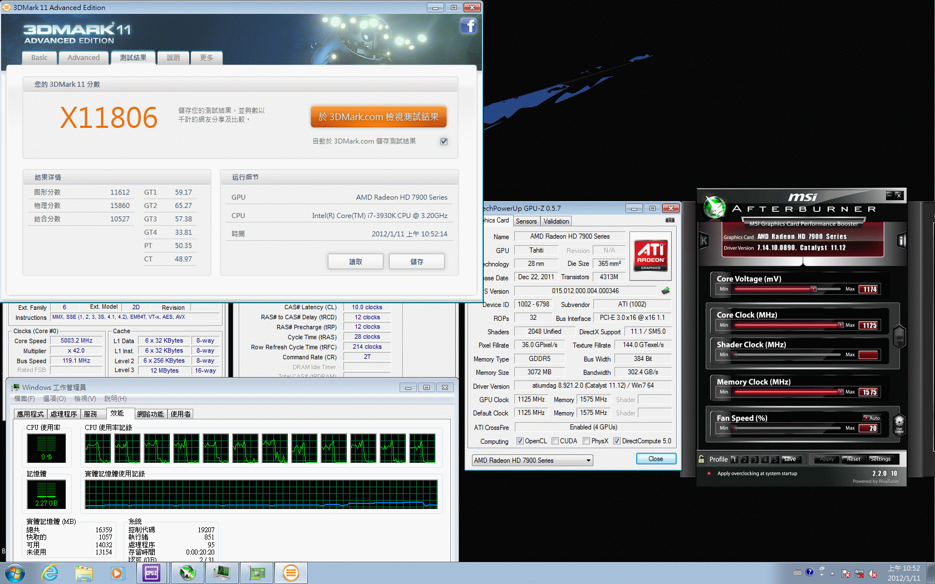The width and height of the screenshot is (935, 584).
Task: Click the Afterburner green jet logo
Action: point(715,207)
